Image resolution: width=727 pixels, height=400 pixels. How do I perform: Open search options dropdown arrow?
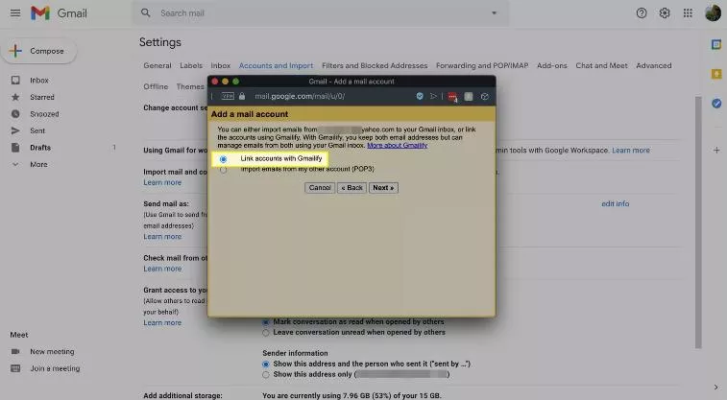495,13
